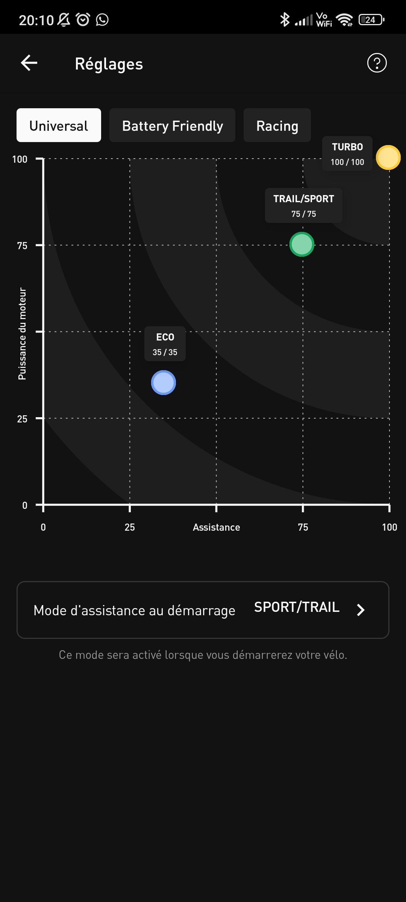Image resolution: width=406 pixels, height=902 pixels.
Task: Open the help question mark icon
Action: [377, 63]
